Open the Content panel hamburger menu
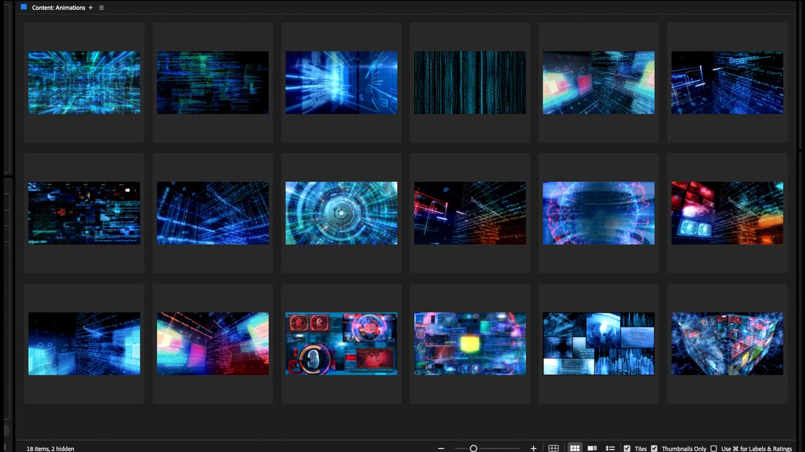Viewport: 805px width, 452px height. (x=101, y=8)
